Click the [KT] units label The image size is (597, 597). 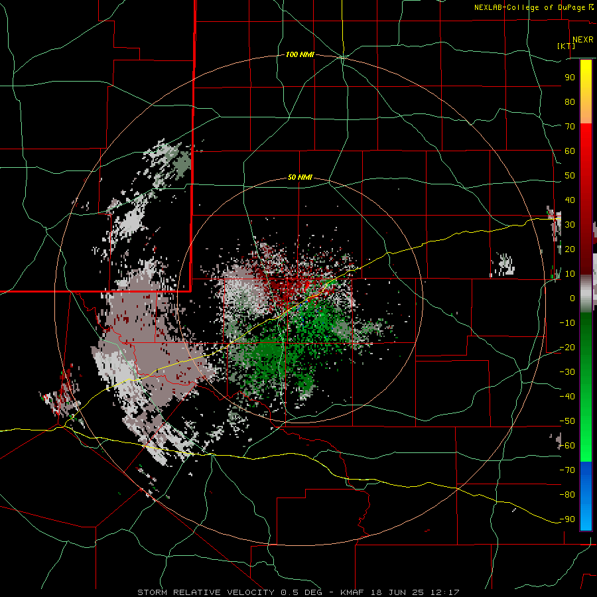click(x=566, y=46)
